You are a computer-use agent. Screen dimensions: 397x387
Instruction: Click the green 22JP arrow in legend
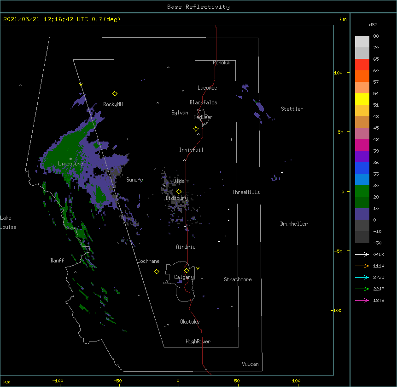(x=362, y=289)
